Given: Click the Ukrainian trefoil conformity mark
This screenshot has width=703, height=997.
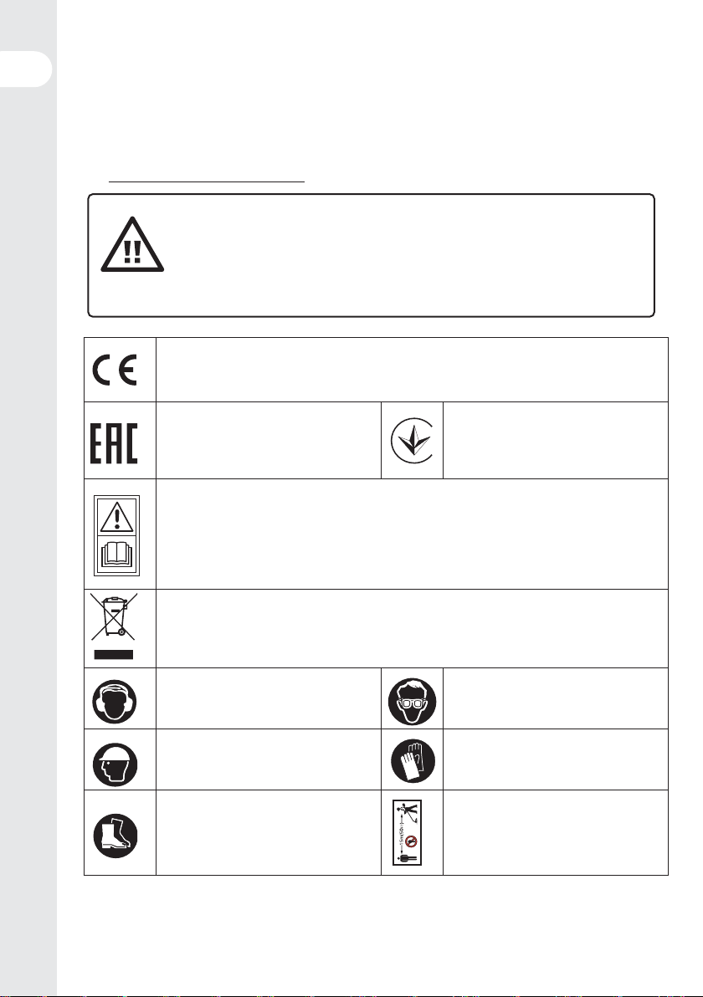Looking at the screenshot, I should (412, 440).
